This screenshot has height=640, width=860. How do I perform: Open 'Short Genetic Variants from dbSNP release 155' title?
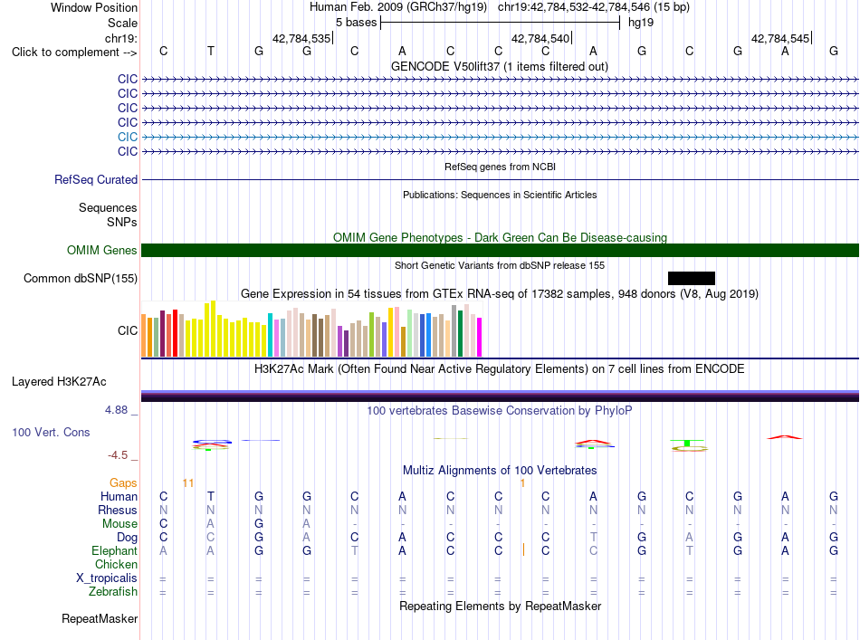(x=500, y=265)
